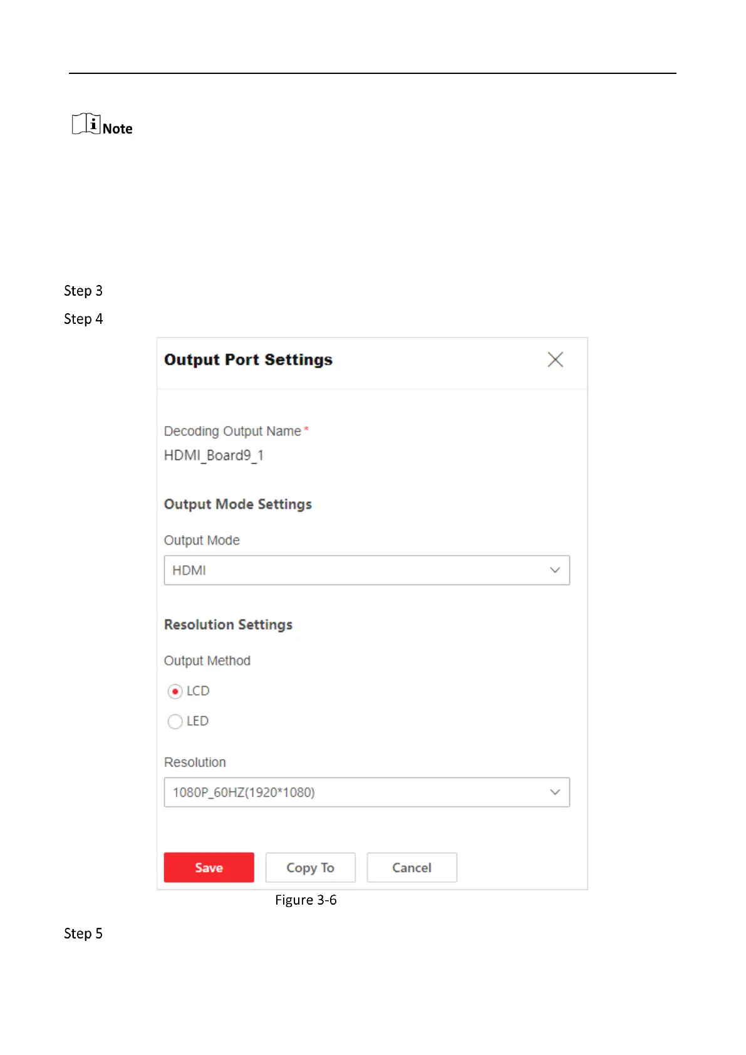The image size is (746, 1055).
Task: Click the Step 5 text
Action: tap(83, 933)
